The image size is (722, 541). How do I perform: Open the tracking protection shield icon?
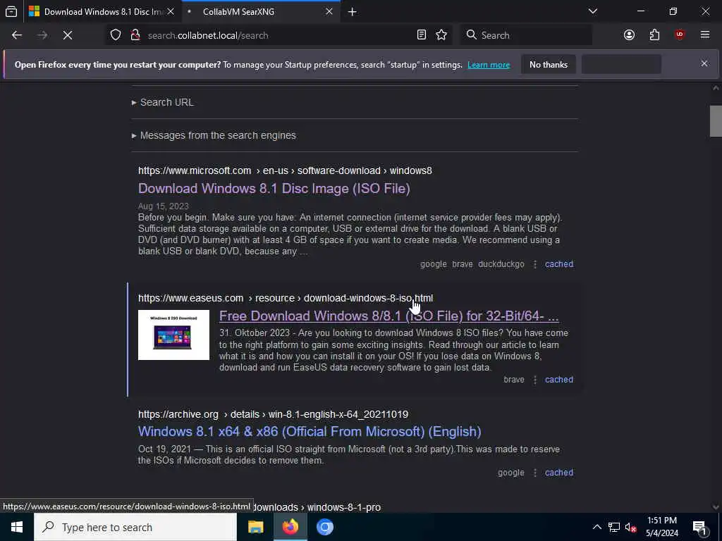116,35
